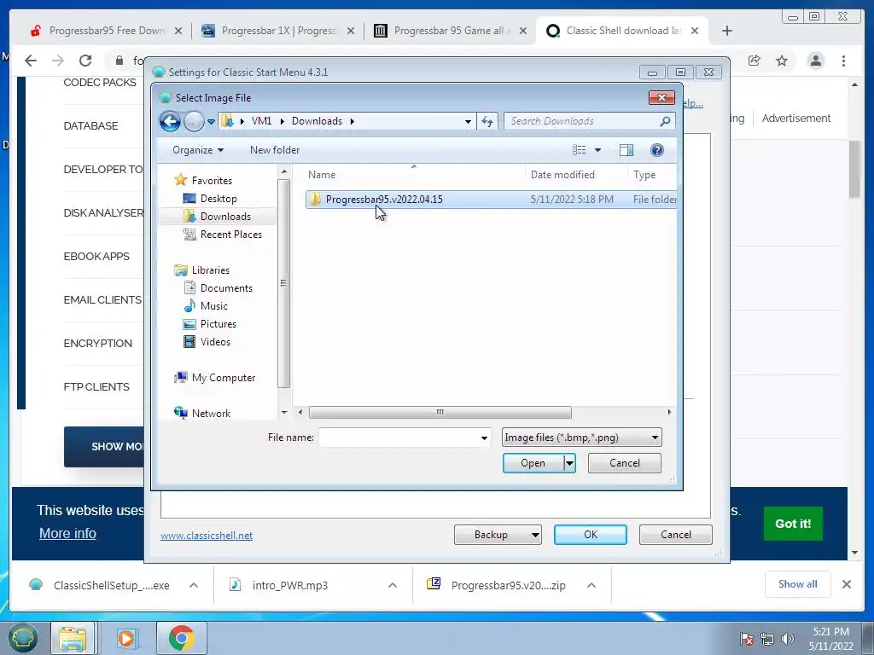Cancel the Select Image File dialog
This screenshot has height=655, width=874.
coord(624,463)
